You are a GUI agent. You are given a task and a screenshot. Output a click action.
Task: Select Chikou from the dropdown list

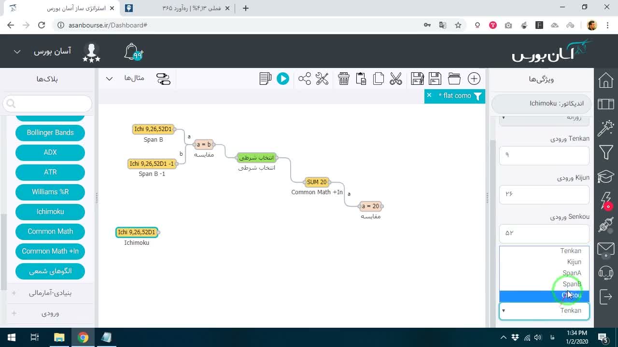(x=544, y=295)
